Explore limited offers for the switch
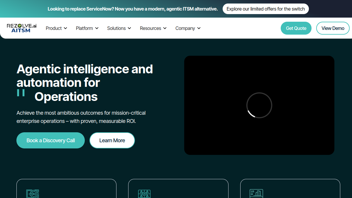Viewport: 352px width, 198px height. tap(266, 9)
